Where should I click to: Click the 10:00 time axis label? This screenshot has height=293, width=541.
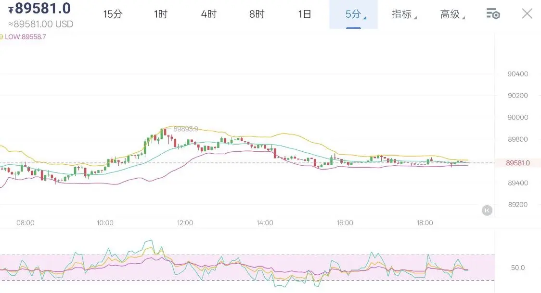pyautogui.click(x=105, y=223)
